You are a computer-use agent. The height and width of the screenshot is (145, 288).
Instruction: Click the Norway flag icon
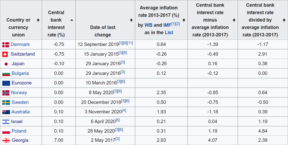[x=6, y=93]
